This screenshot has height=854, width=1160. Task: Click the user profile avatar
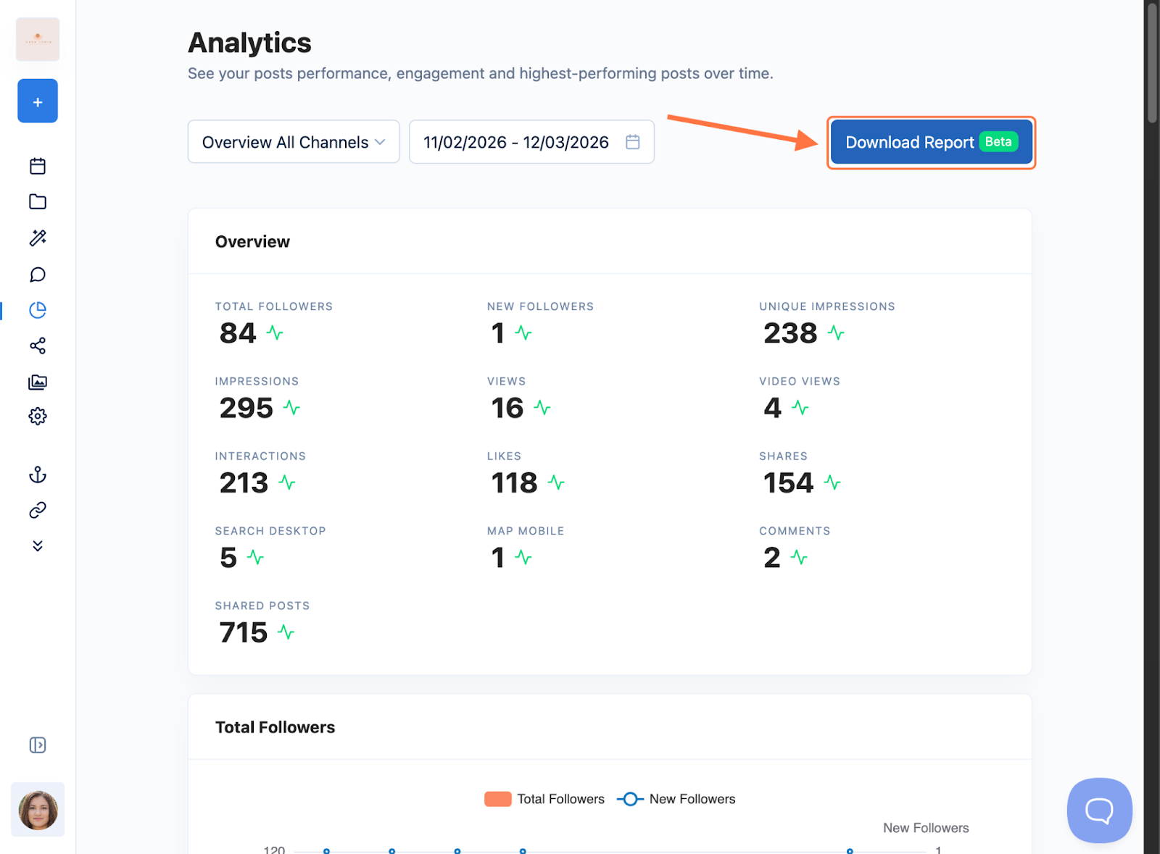point(38,809)
